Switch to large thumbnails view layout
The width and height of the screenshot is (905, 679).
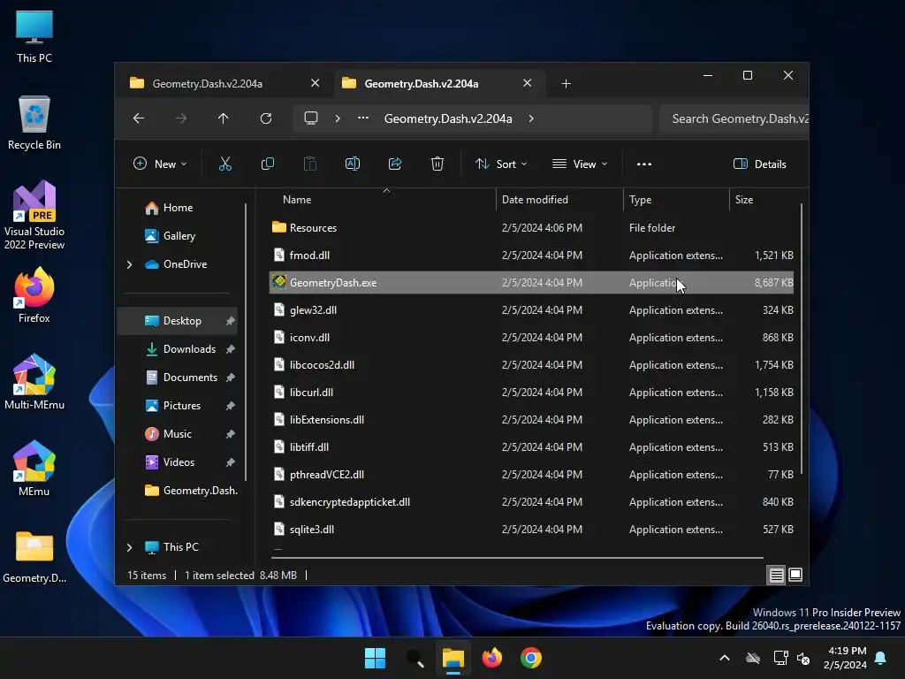coord(795,575)
